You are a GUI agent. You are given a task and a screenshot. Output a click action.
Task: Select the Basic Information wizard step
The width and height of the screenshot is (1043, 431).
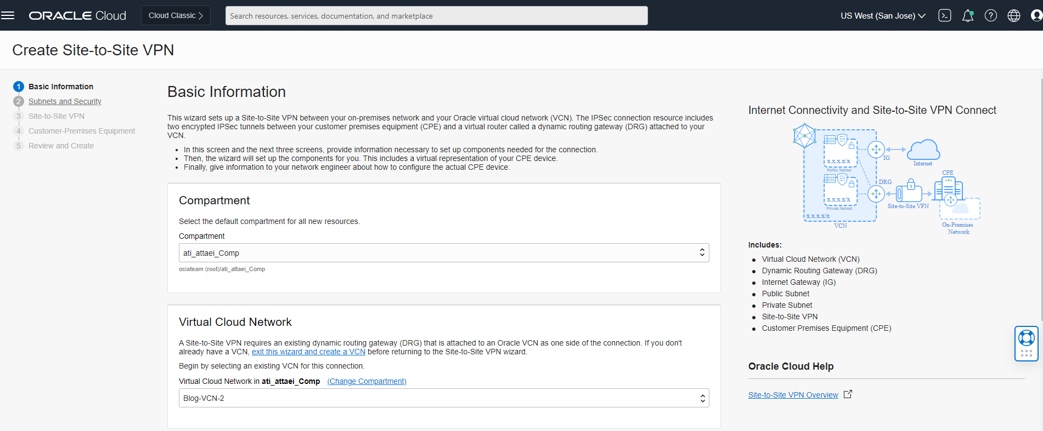(60, 87)
